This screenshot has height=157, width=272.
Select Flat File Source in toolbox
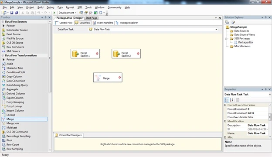pyautogui.click(x=15, y=38)
